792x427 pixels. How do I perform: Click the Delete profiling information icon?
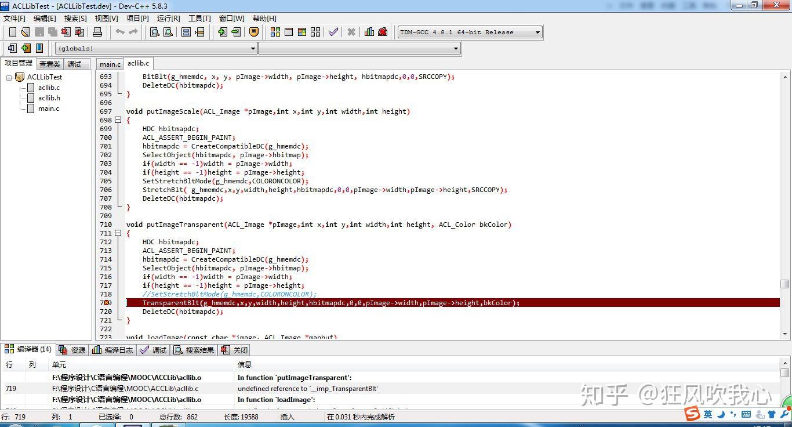(383, 32)
